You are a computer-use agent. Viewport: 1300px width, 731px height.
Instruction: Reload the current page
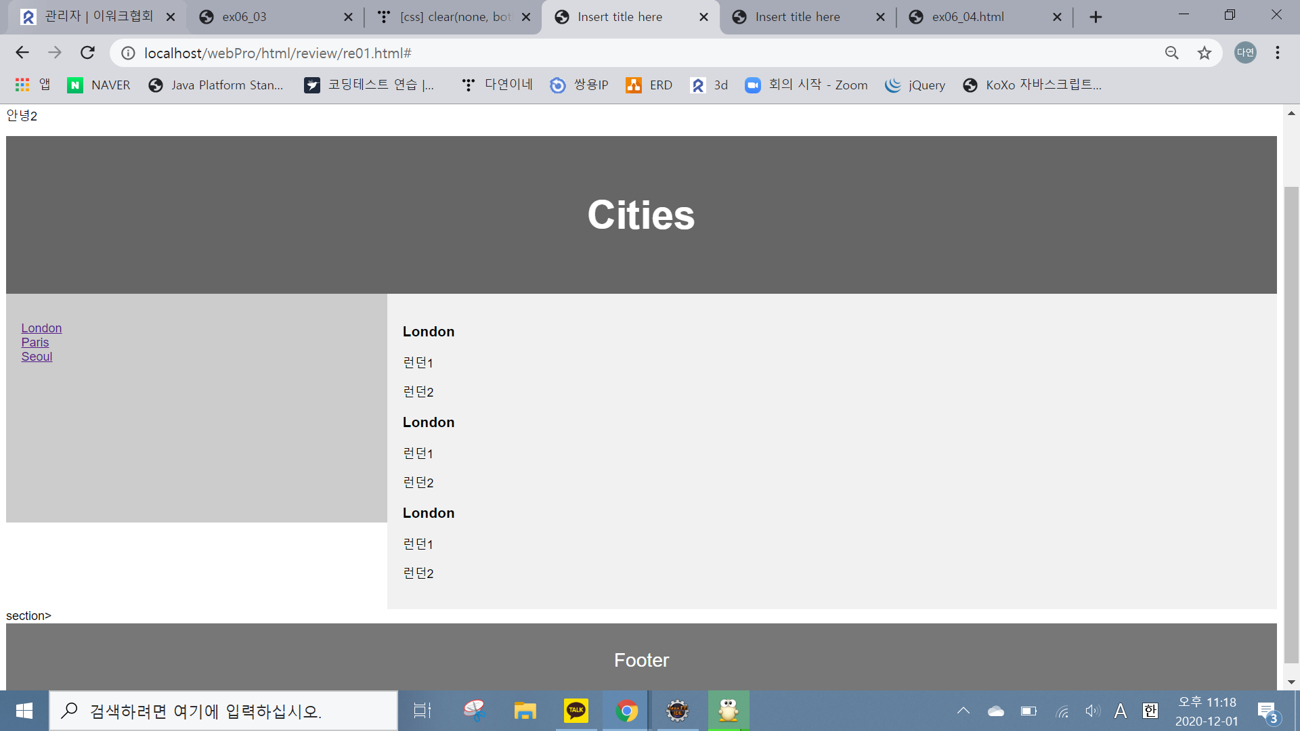pyautogui.click(x=87, y=53)
